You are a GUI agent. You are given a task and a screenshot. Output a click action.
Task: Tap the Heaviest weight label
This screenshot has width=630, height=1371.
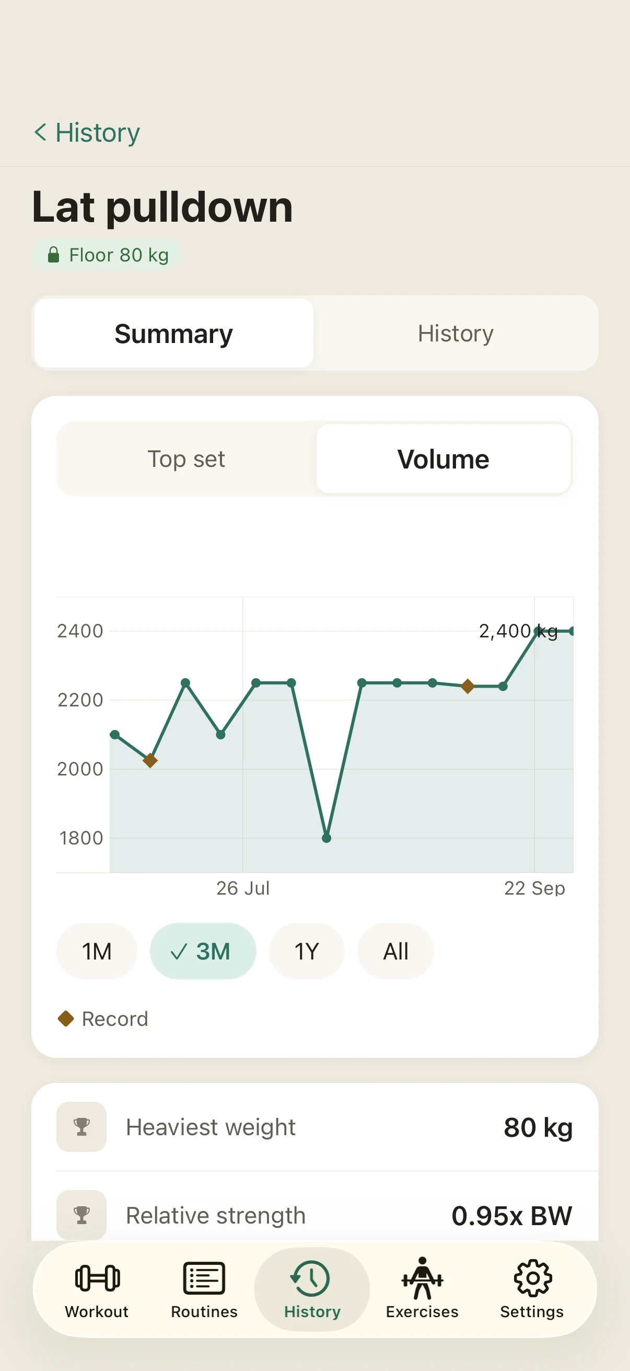click(x=211, y=1127)
